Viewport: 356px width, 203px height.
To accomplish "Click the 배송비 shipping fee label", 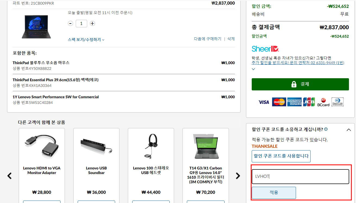I will (x=258, y=14).
